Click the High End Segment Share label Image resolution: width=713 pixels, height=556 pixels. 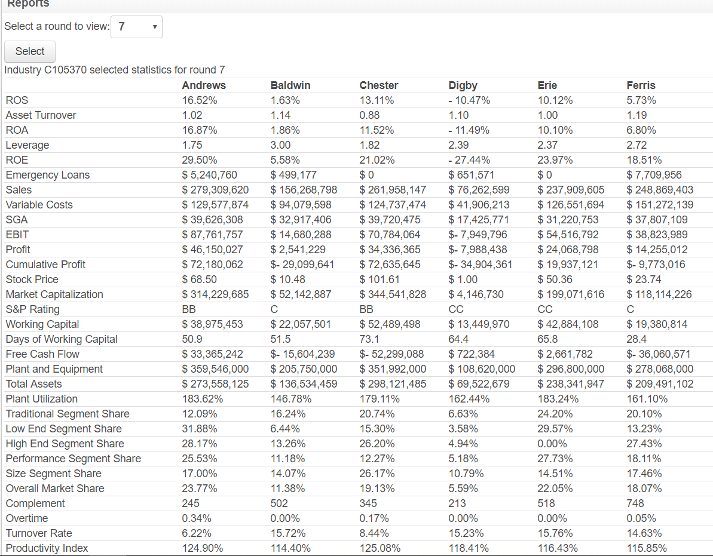pos(65,444)
